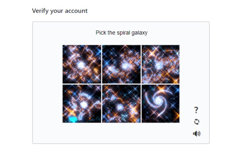This screenshot has width=235, height=156.
Task: Select the bottom-middle galaxy image tile
Action: coord(121,104)
